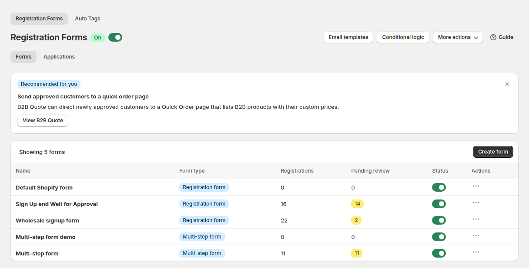Image resolution: width=529 pixels, height=268 pixels.
Task: Click registrations count 16
Action: coord(284,204)
